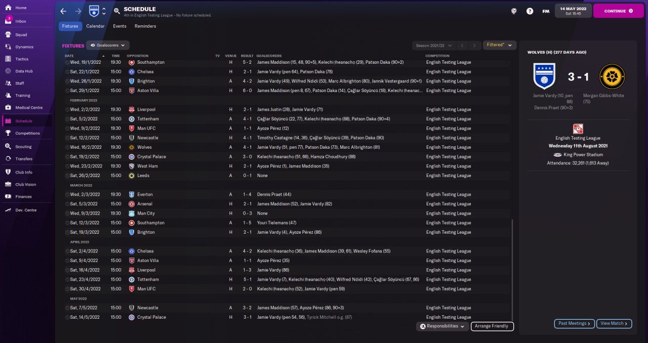The image size is (648, 343).
Task: Click the Continue button
Action: 618,11
